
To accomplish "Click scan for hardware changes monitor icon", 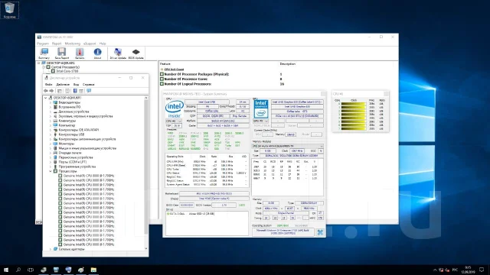I will point(89,91).
